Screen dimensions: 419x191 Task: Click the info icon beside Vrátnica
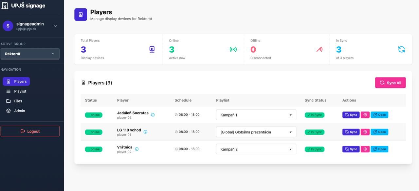pyautogui.click(x=137, y=149)
